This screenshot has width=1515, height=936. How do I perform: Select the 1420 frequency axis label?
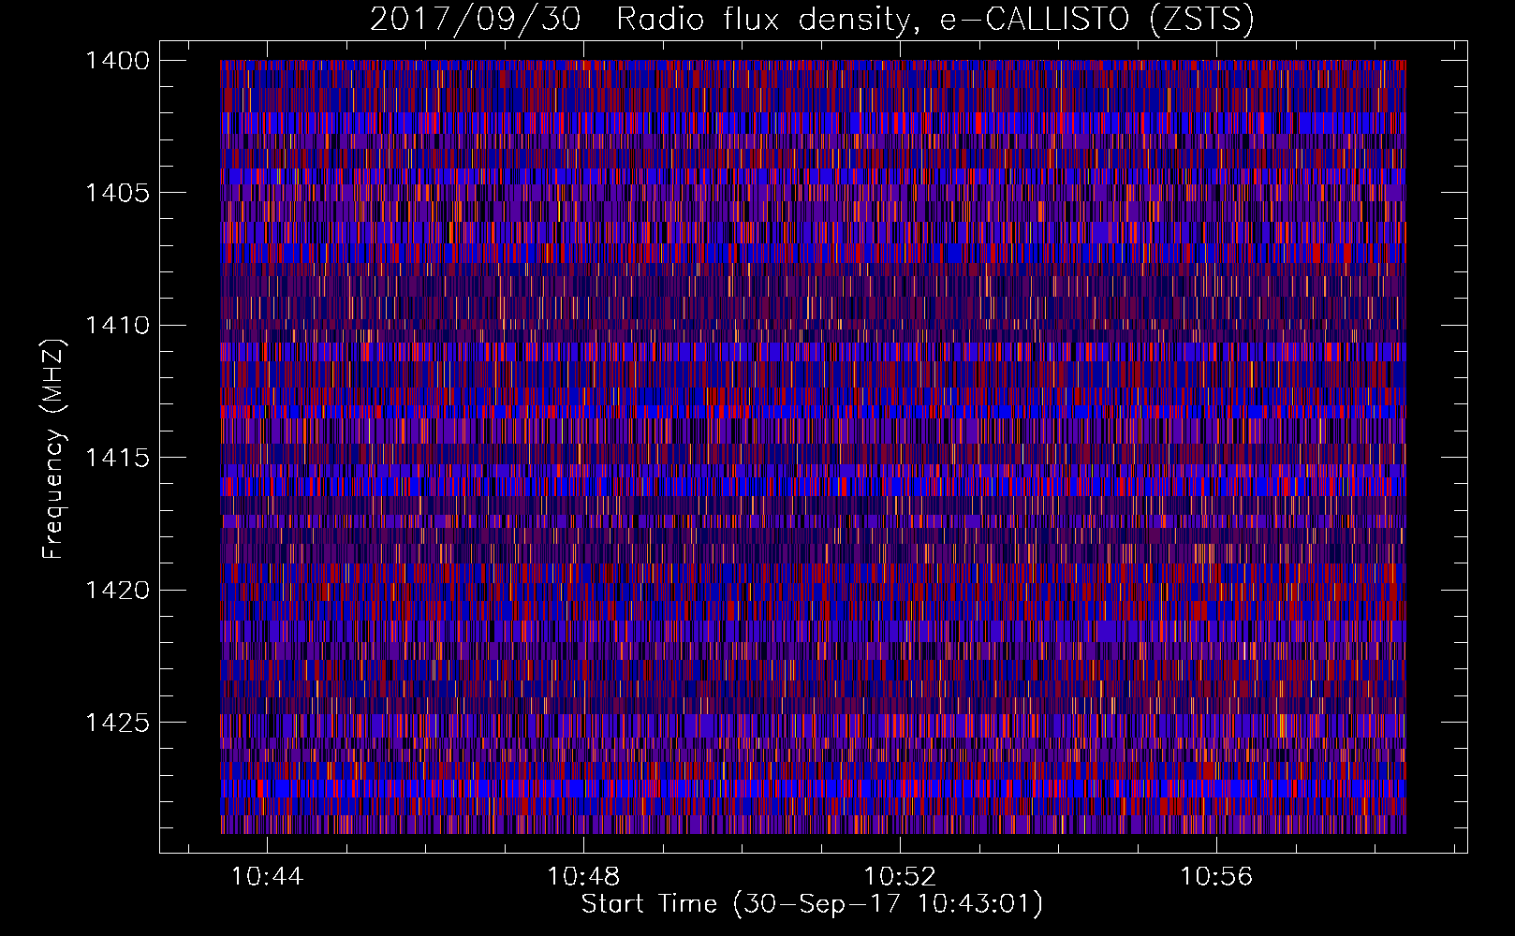117,590
